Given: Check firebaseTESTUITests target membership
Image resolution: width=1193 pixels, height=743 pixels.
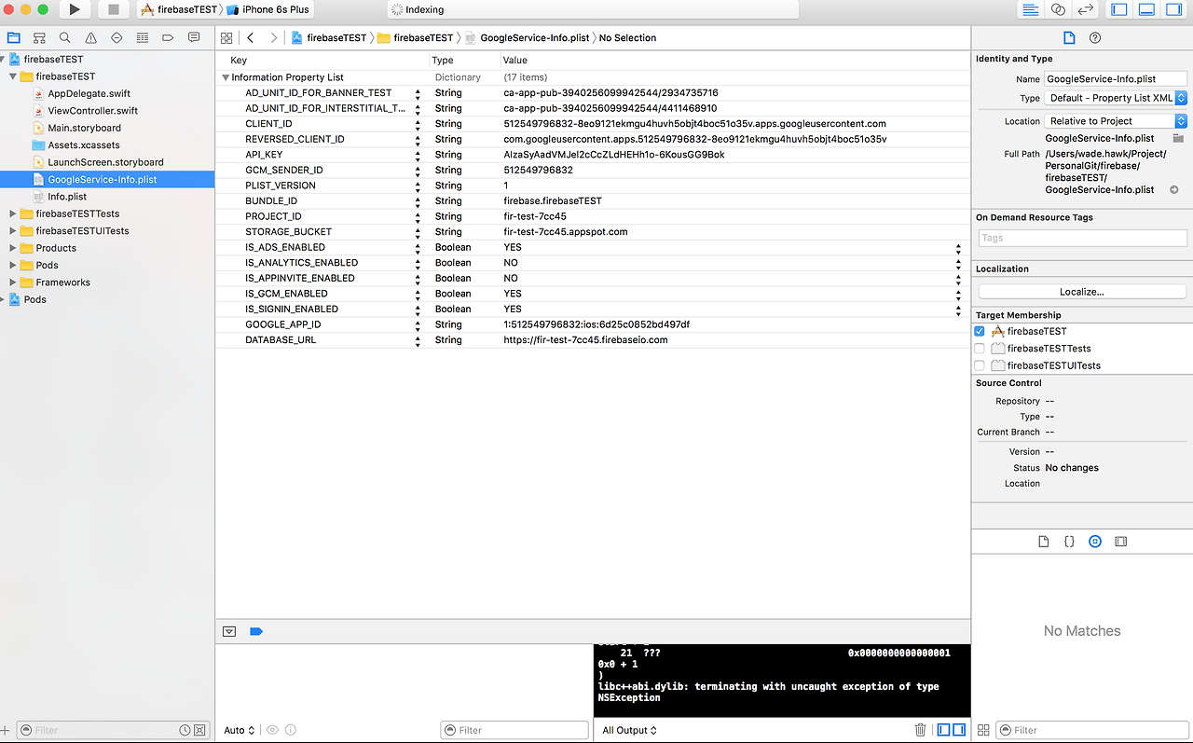Looking at the screenshot, I should (980, 365).
